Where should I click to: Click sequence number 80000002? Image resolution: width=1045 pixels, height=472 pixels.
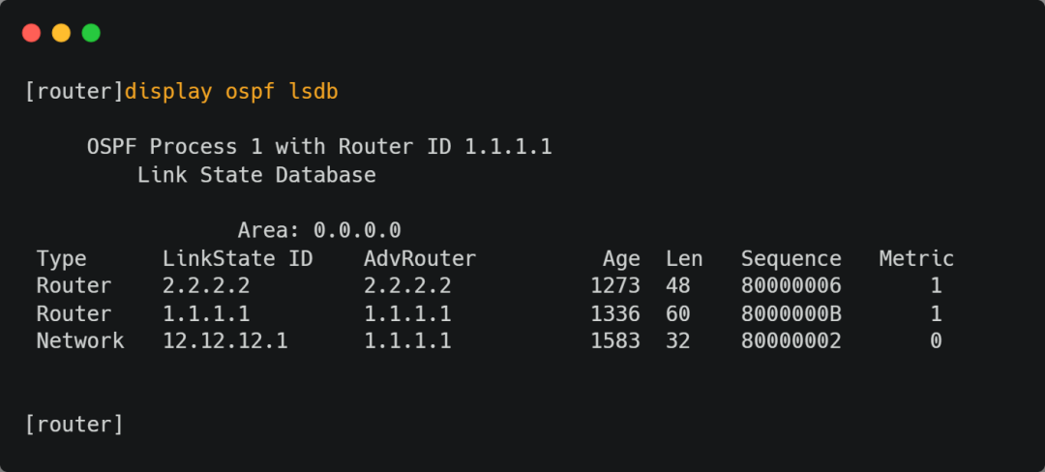click(x=791, y=340)
